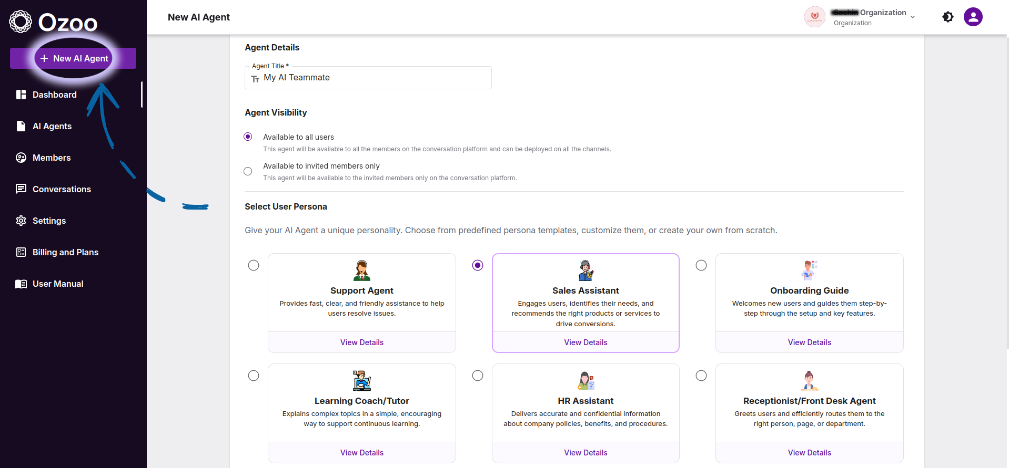Click the Billing and Plans icon
This screenshot has width=1009, height=468.
coord(21,252)
